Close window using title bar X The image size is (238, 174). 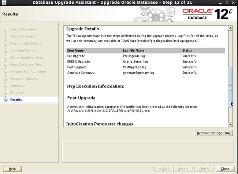tap(234, 3)
